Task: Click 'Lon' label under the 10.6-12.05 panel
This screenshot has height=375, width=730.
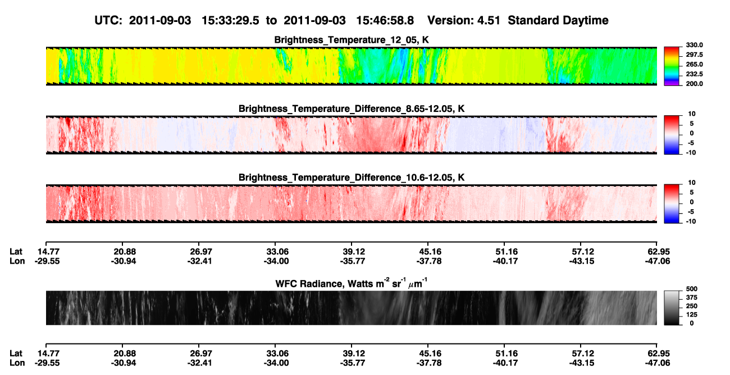Action: 17,261
